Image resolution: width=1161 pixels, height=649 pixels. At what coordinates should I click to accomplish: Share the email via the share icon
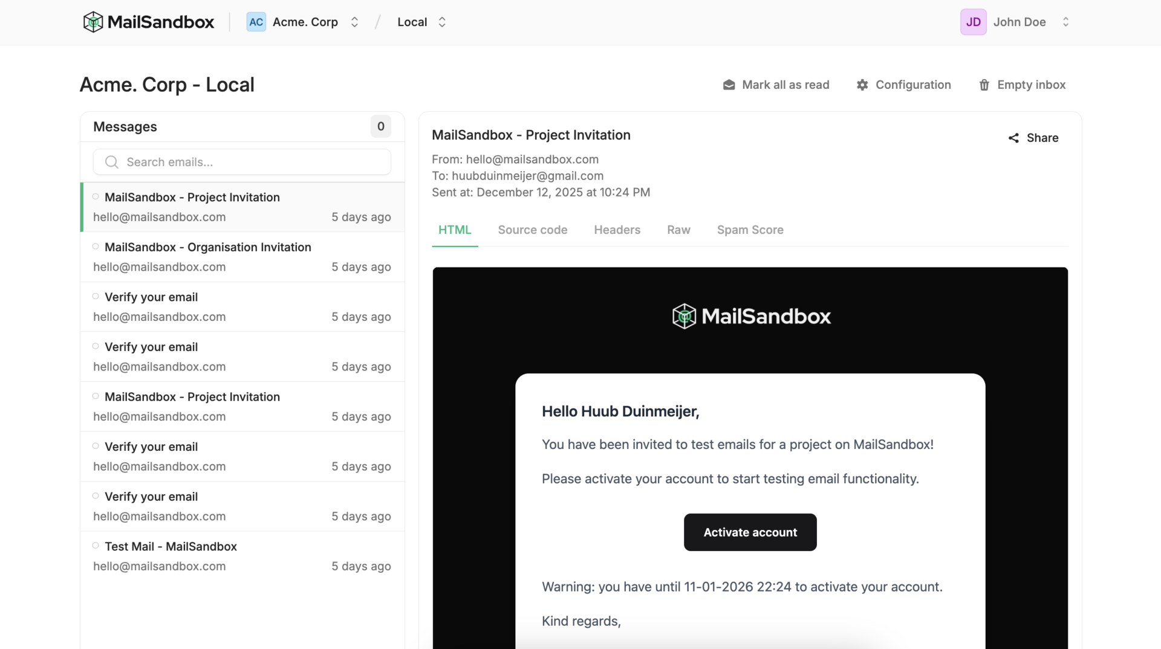click(1013, 138)
